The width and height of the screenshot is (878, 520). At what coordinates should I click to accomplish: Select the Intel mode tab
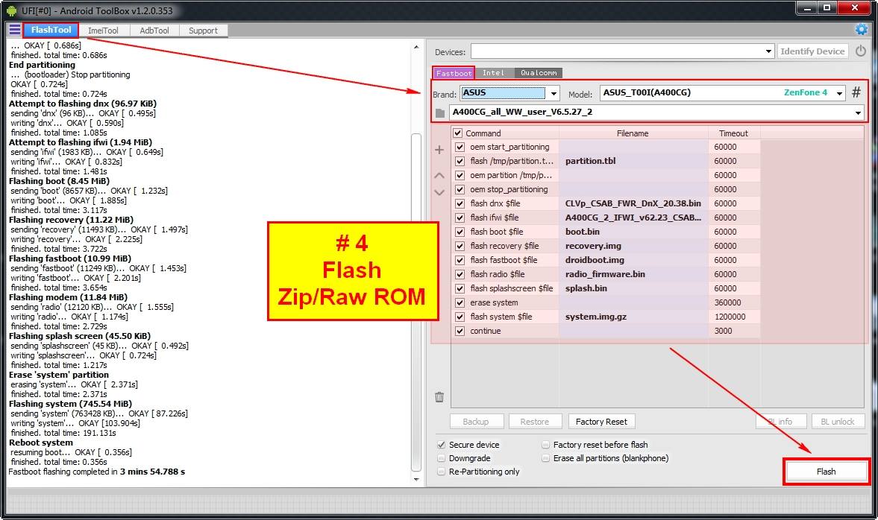pyautogui.click(x=493, y=73)
